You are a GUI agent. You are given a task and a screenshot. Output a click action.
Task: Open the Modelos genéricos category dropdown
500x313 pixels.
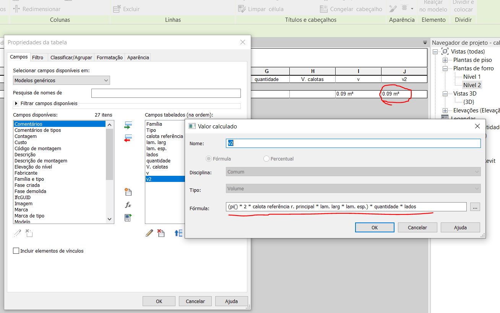[62, 80]
